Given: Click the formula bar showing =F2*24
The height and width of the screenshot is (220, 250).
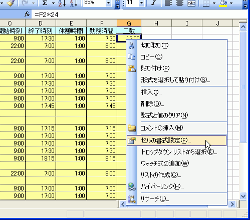Looking at the screenshot, I should point(140,14).
